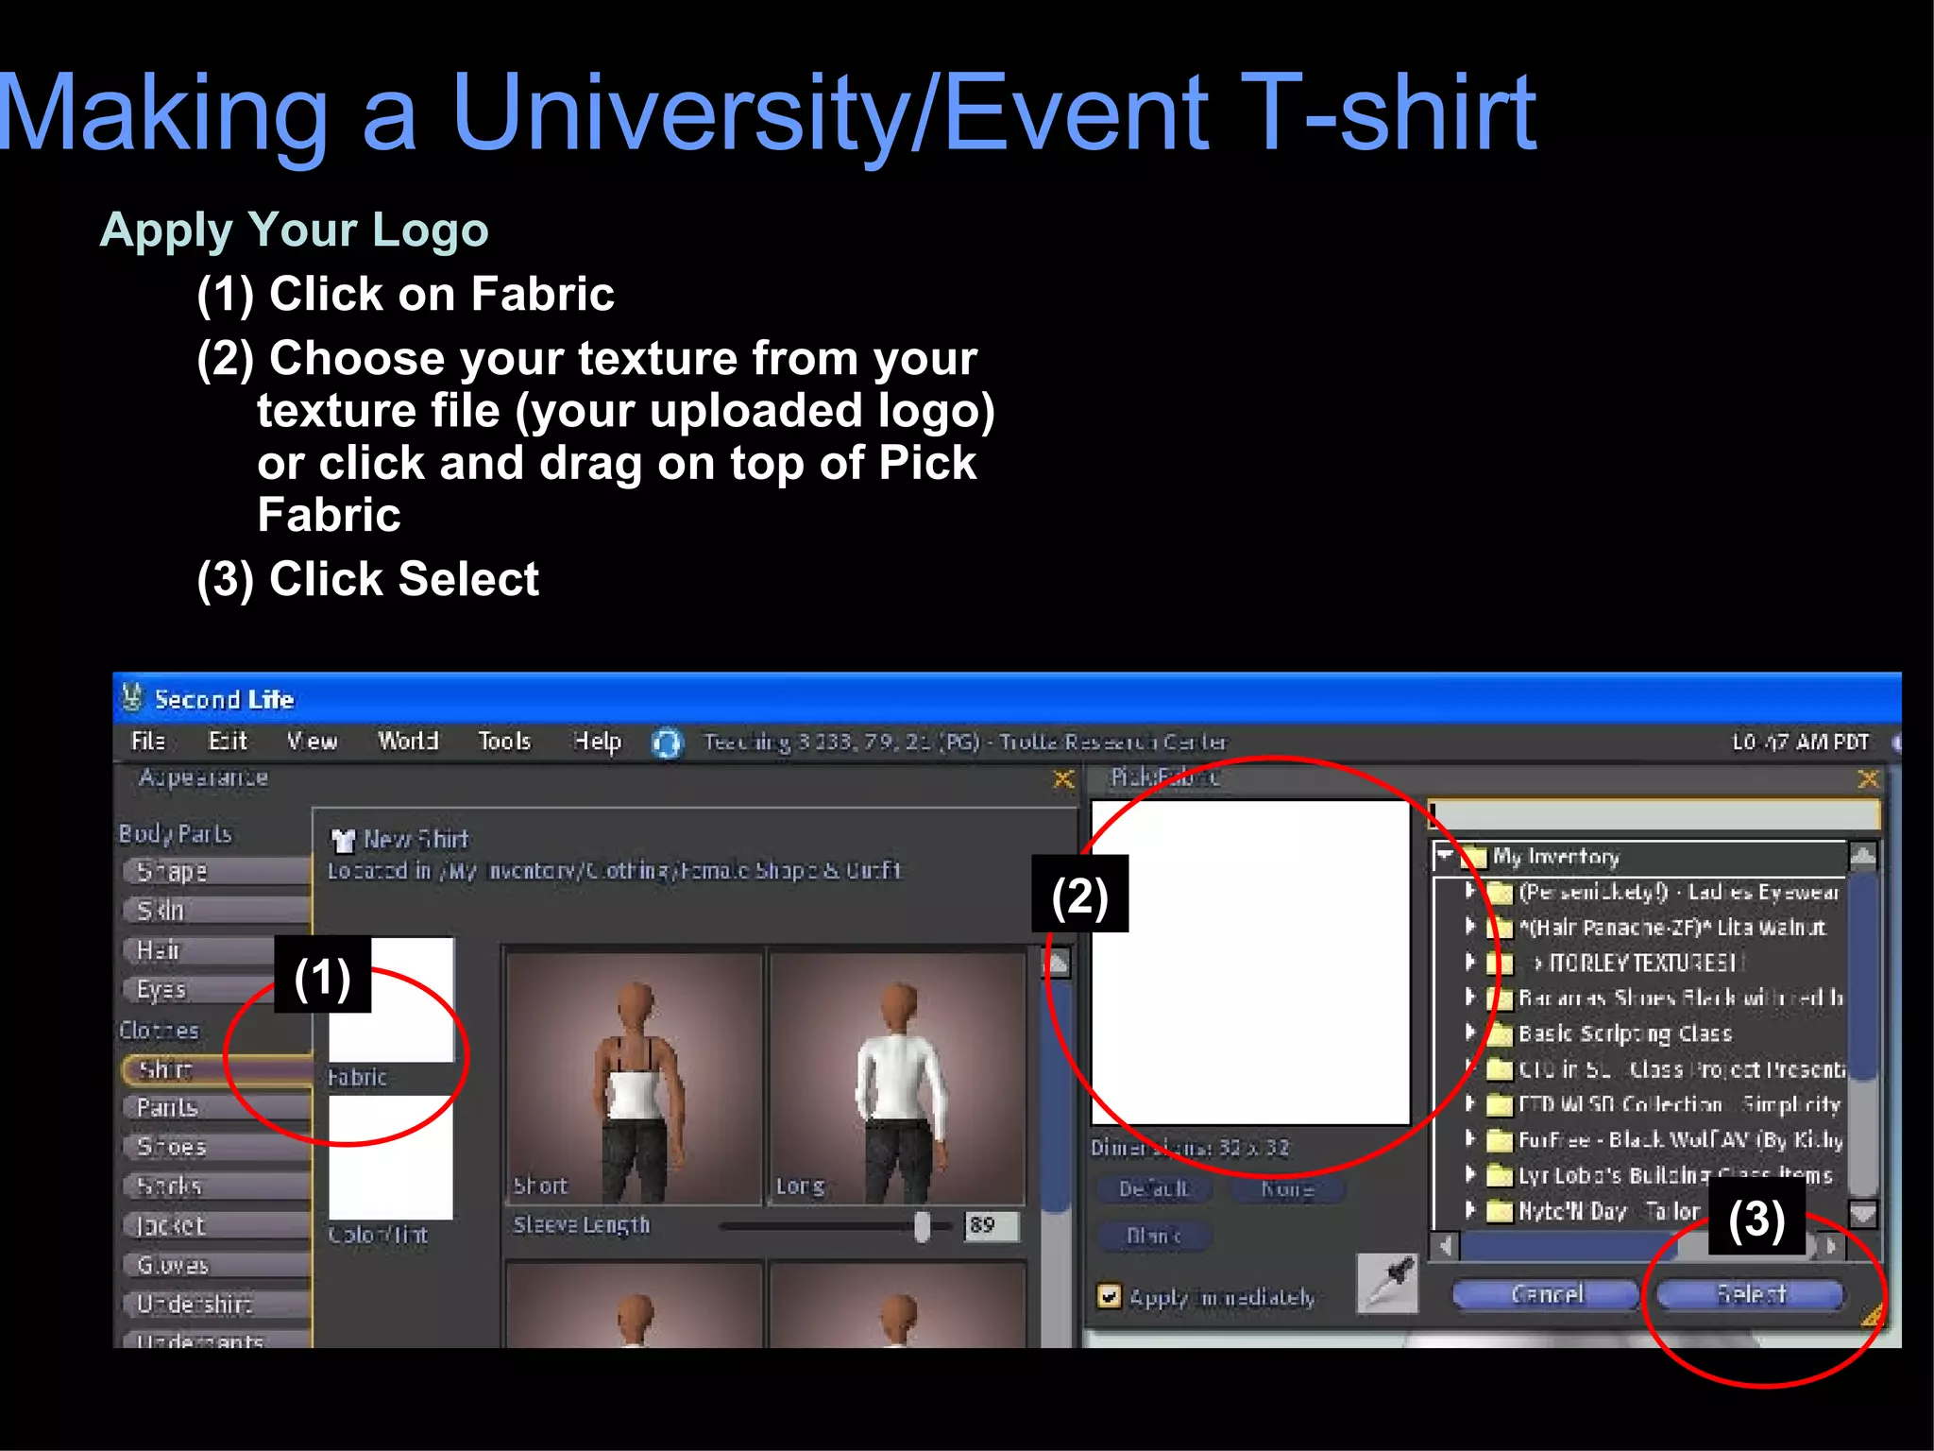The width and height of the screenshot is (1934, 1451).
Task: Expand the Hair Panache Lita Walnut folder arrow
Action: 1470,927
